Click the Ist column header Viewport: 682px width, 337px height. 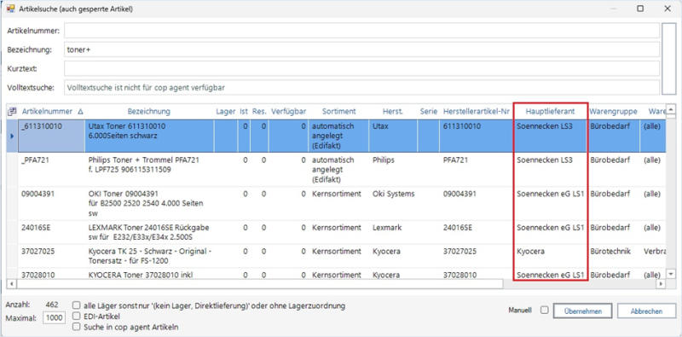click(244, 112)
